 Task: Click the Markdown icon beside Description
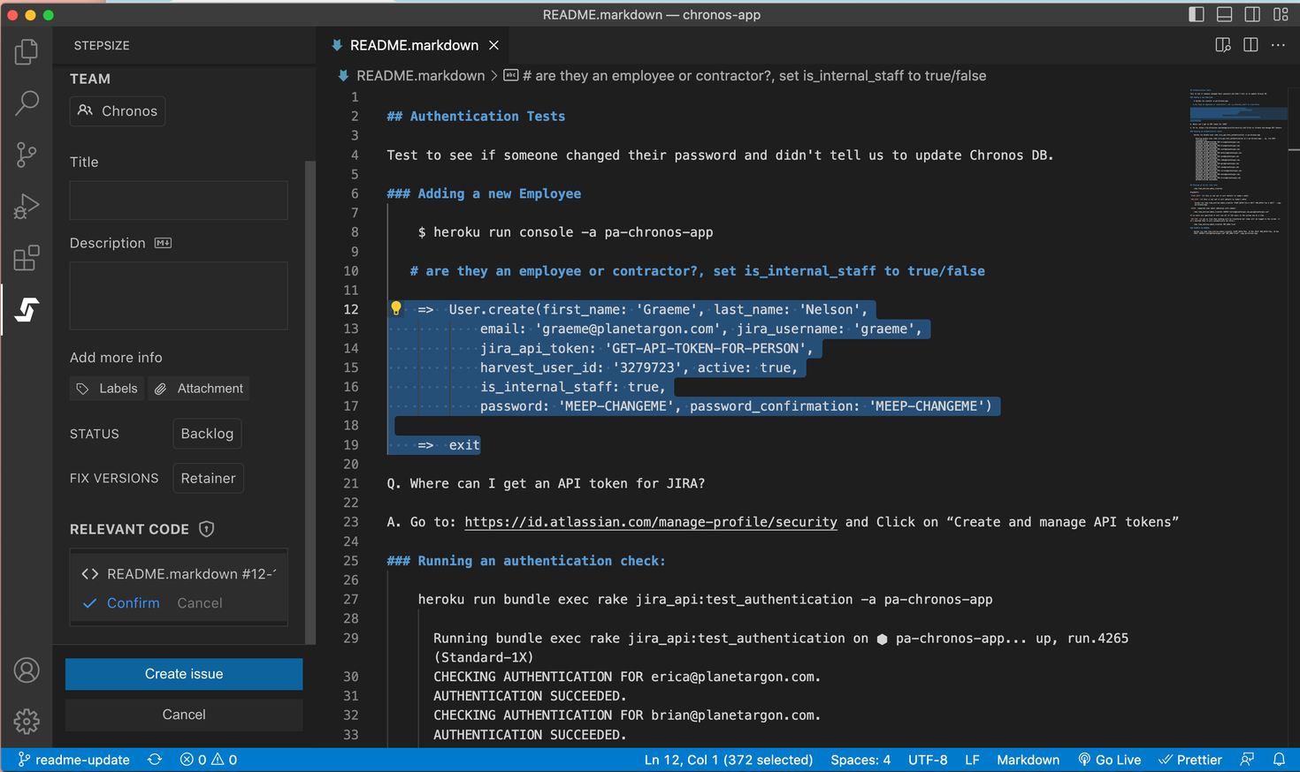(x=163, y=243)
